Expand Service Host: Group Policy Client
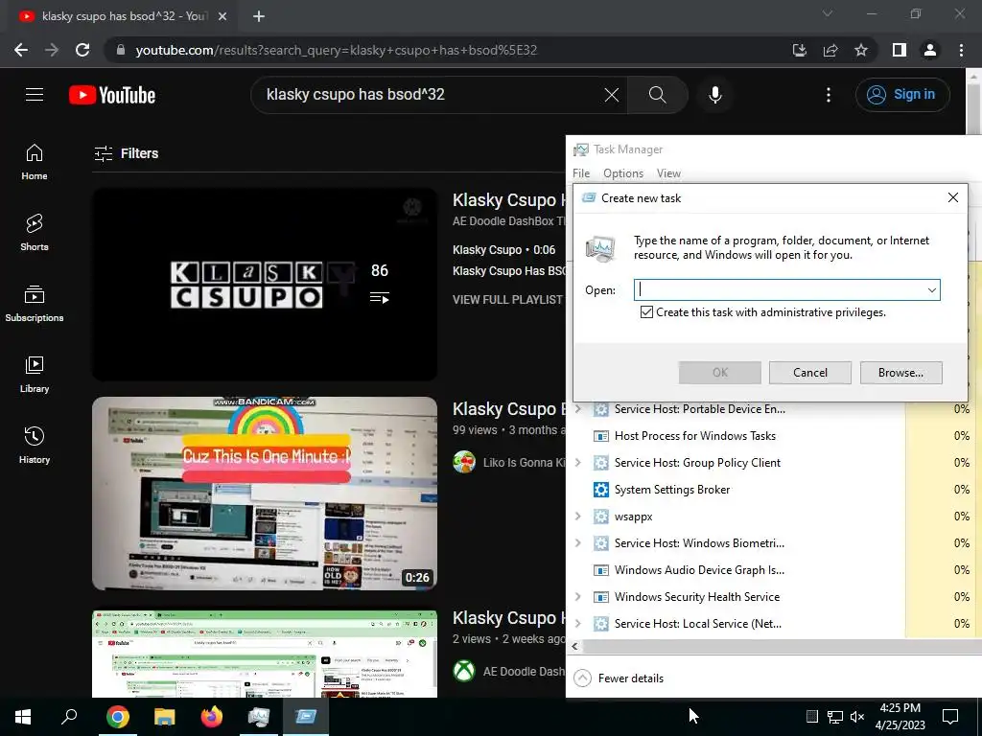This screenshot has height=736, width=982. (x=578, y=463)
